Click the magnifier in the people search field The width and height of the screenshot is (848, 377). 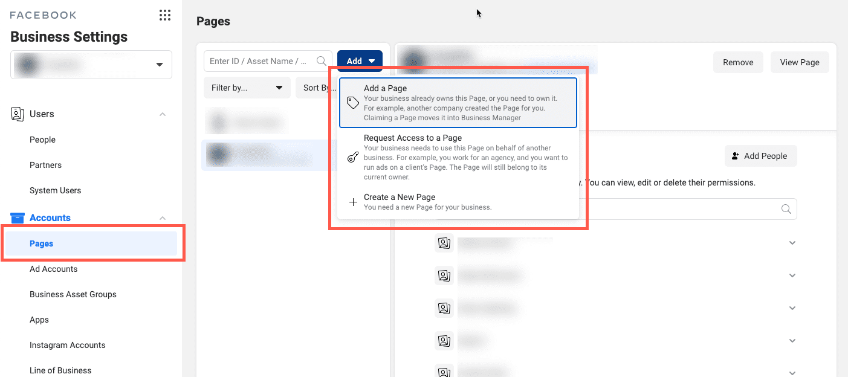(x=786, y=209)
